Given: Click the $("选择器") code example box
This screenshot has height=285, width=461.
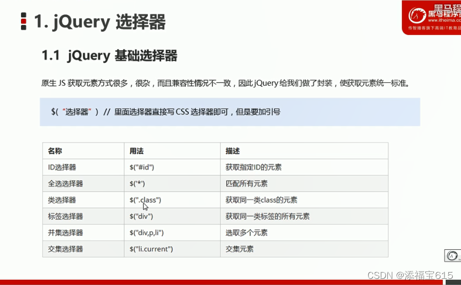Looking at the screenshot, I should 230,112.
